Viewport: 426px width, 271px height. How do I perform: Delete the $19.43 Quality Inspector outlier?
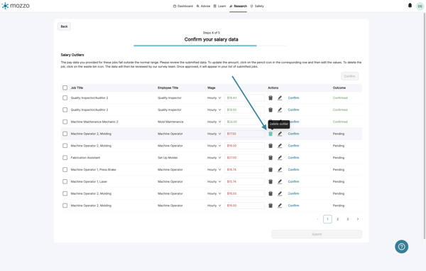271,97
